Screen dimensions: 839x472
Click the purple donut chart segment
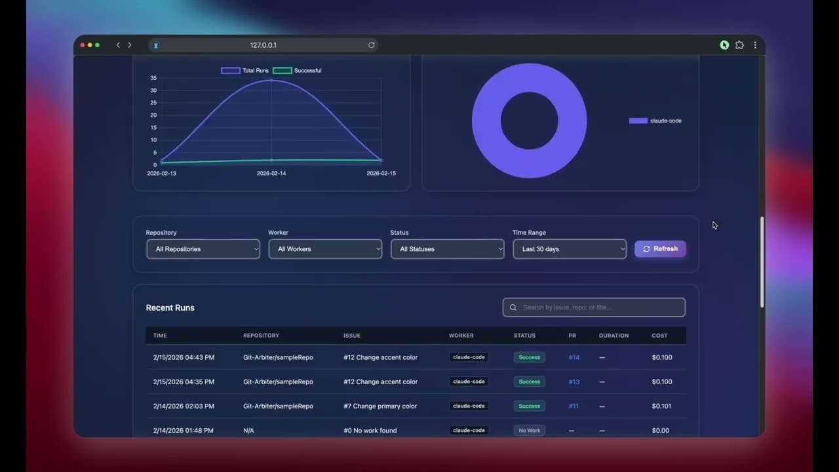pyautogui.click(x=530, y=74)
